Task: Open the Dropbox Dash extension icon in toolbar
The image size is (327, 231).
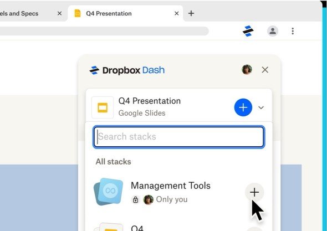Action: (x=248, y=31)
